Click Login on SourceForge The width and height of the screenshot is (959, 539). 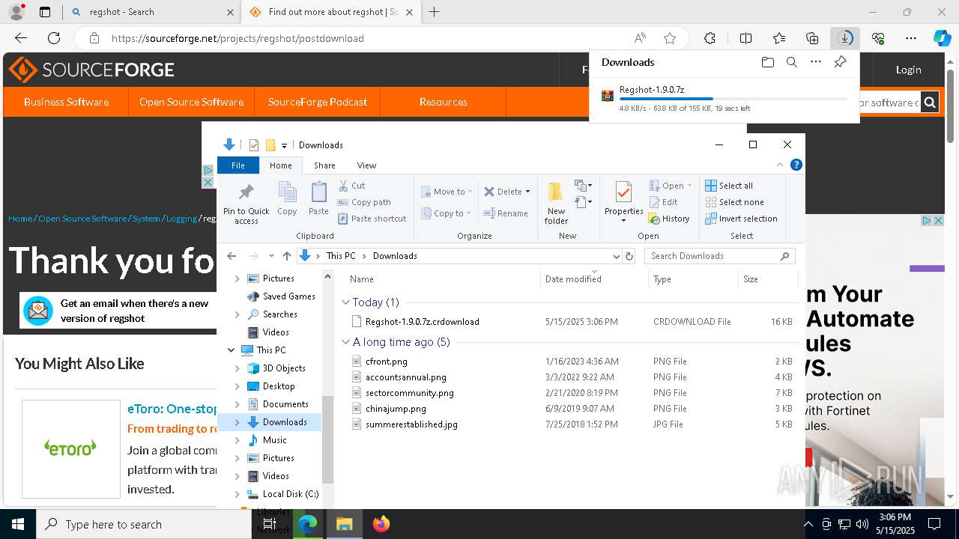(x=908, y=70)
